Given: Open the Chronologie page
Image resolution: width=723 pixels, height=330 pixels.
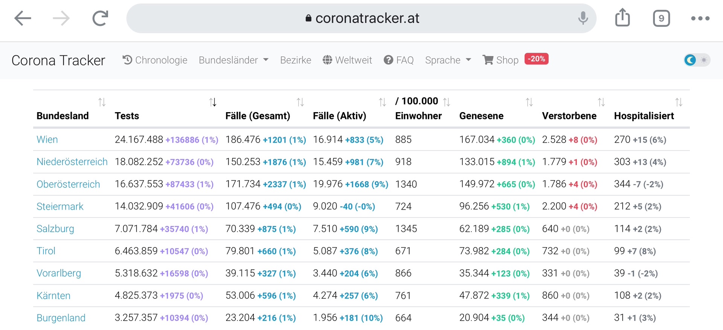Looking at the screenshot, I should [x=155, y=60].
